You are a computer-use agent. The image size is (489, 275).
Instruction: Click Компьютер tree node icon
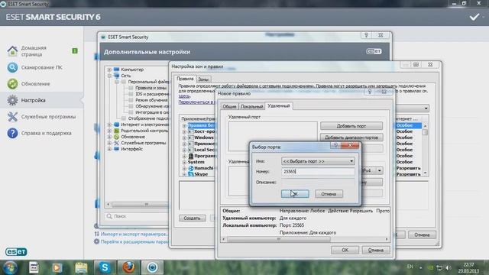pos(117,70)
